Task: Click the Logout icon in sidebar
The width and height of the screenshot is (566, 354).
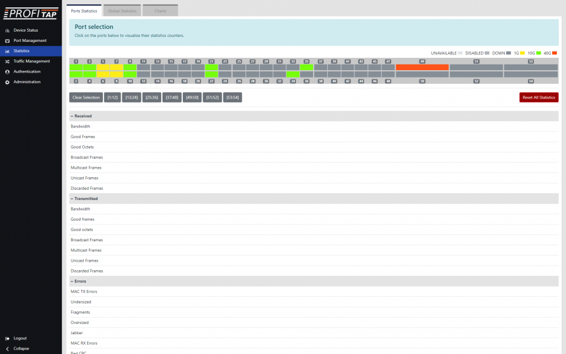Action: (7, 338)
